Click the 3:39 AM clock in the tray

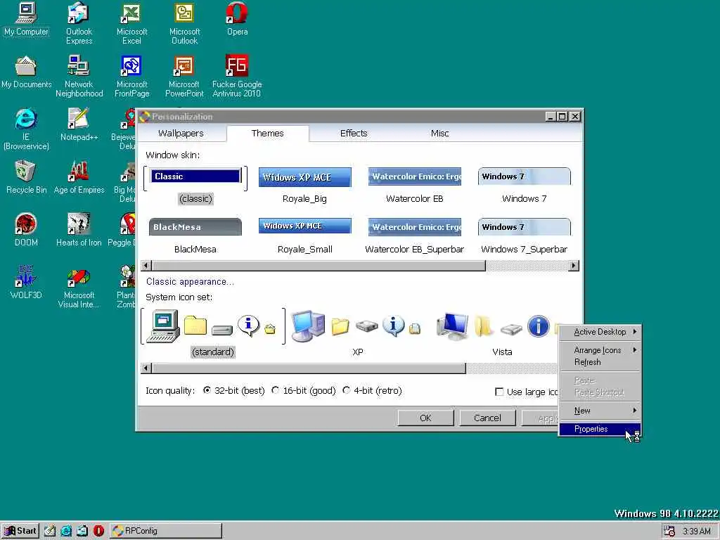coord(697,532)
